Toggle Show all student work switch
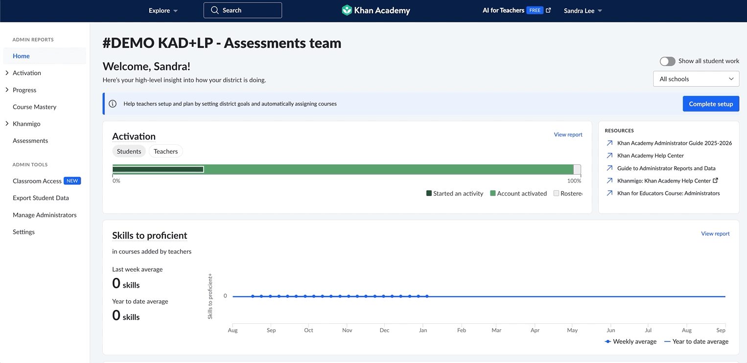The width and height of the screenshot is (747, 363). [667, 61]
